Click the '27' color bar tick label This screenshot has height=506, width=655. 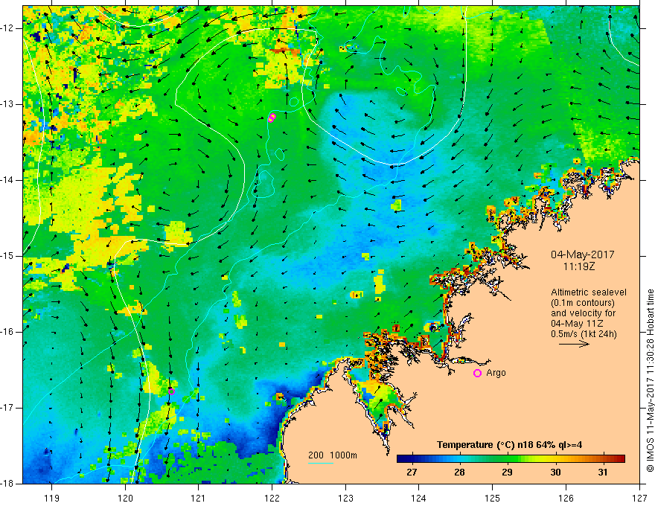412,473
